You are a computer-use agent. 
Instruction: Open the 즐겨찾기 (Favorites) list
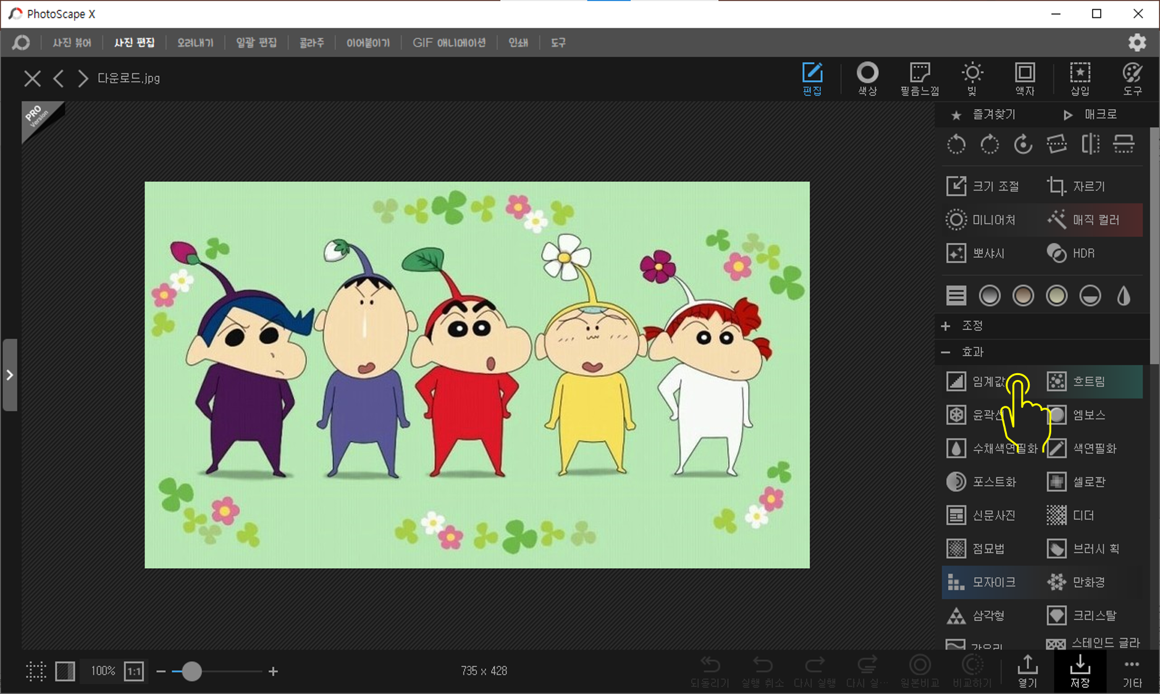tap(983, 115)
